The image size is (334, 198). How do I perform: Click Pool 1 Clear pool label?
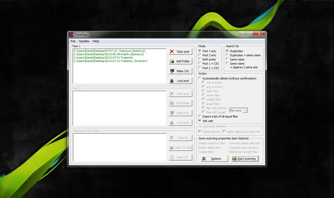pos(183,52)
